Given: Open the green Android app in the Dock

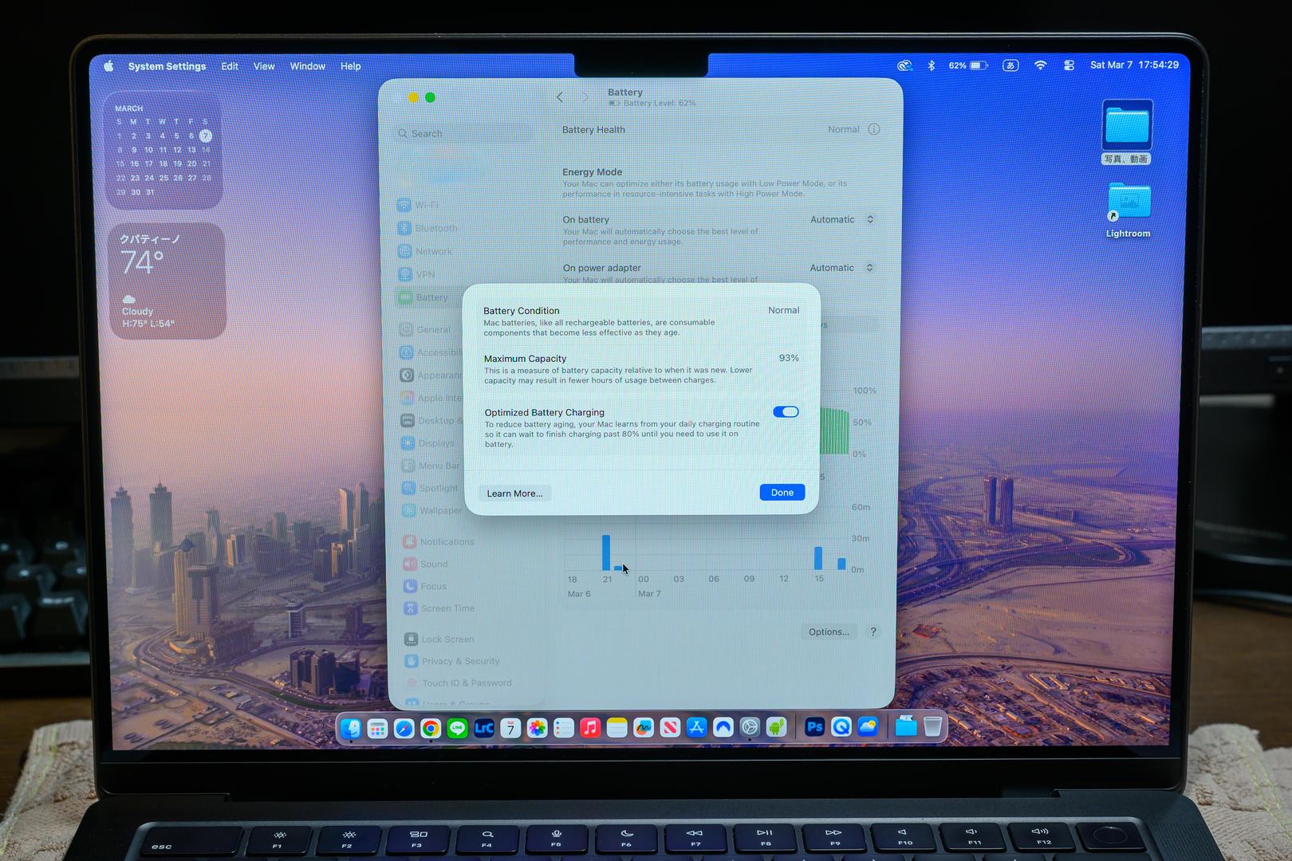Looking at the screenshot, I should [x=776, y=727].
